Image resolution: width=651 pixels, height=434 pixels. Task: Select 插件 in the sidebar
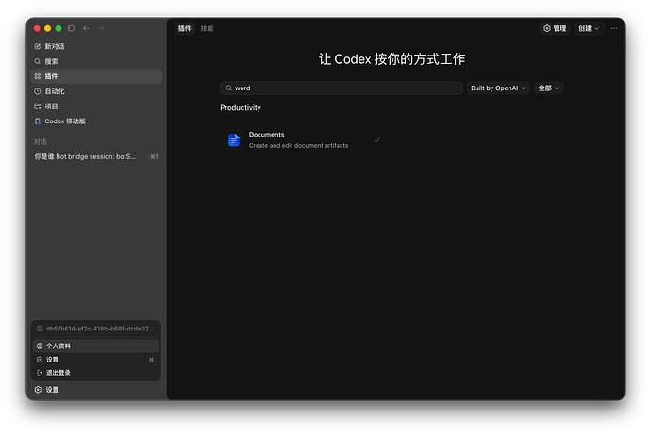pyautogui.click(x=96, y=76)
